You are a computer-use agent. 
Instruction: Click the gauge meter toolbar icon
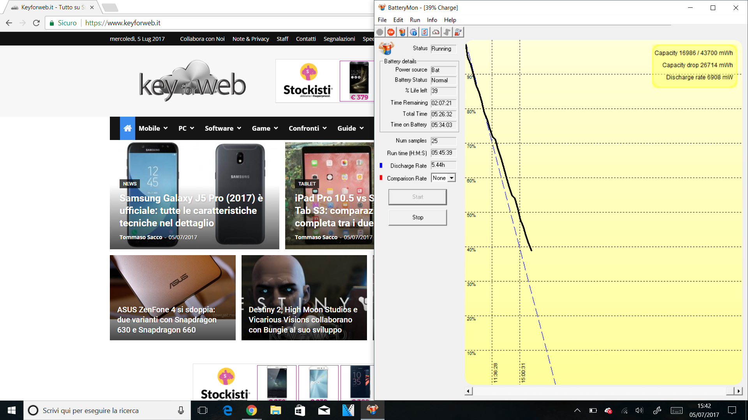tap(436, 32)
